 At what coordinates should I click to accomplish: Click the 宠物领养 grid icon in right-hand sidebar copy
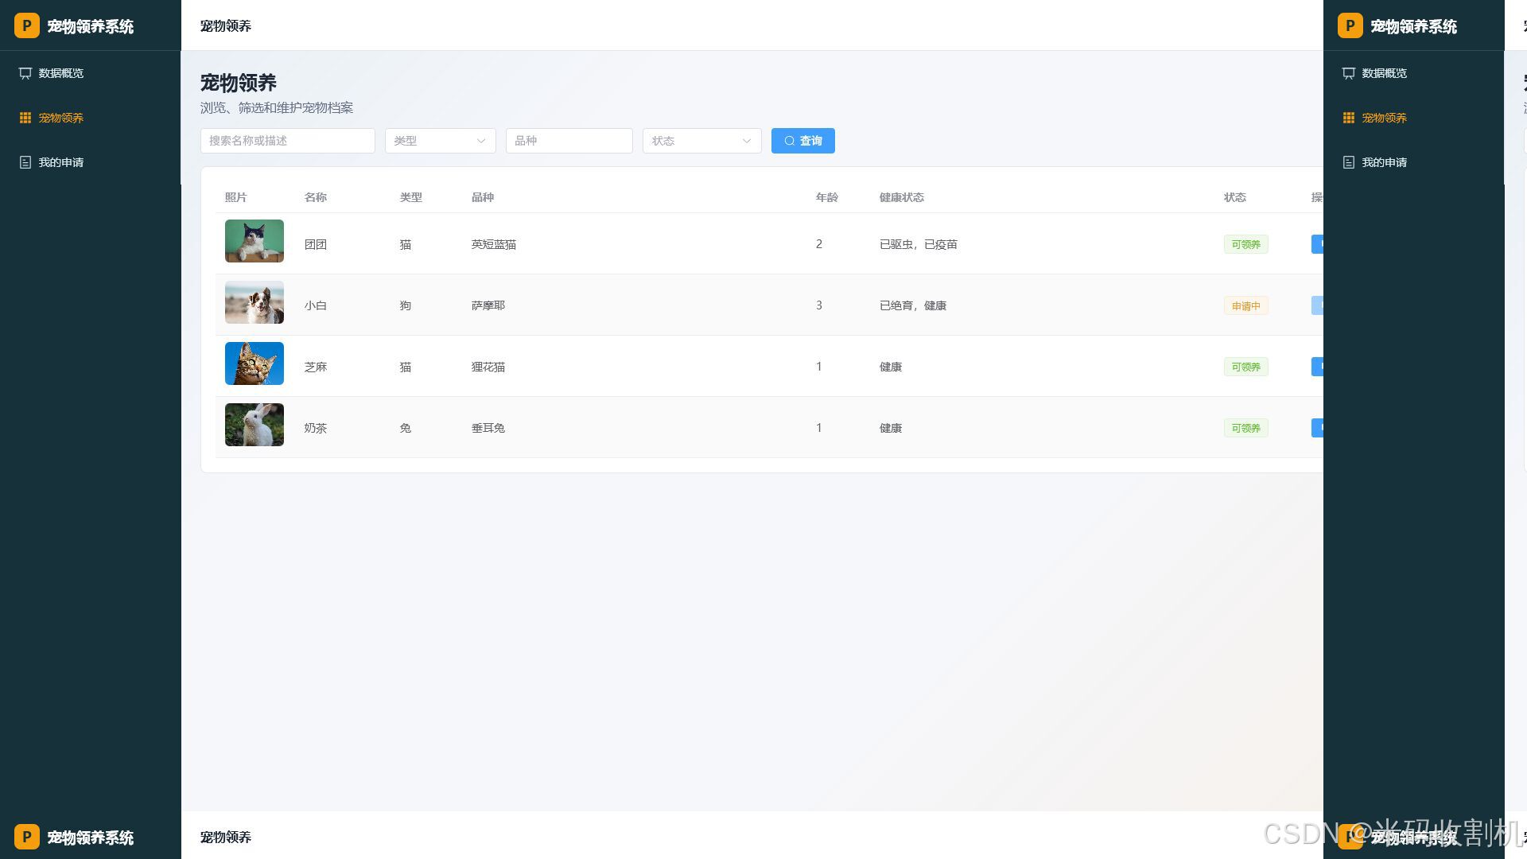(1349, 118)
